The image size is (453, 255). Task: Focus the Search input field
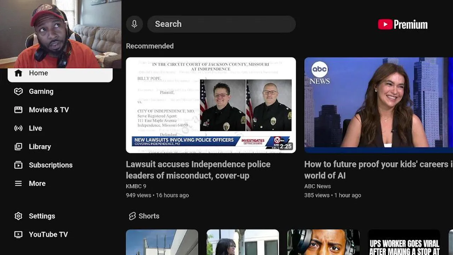[222, 24]
